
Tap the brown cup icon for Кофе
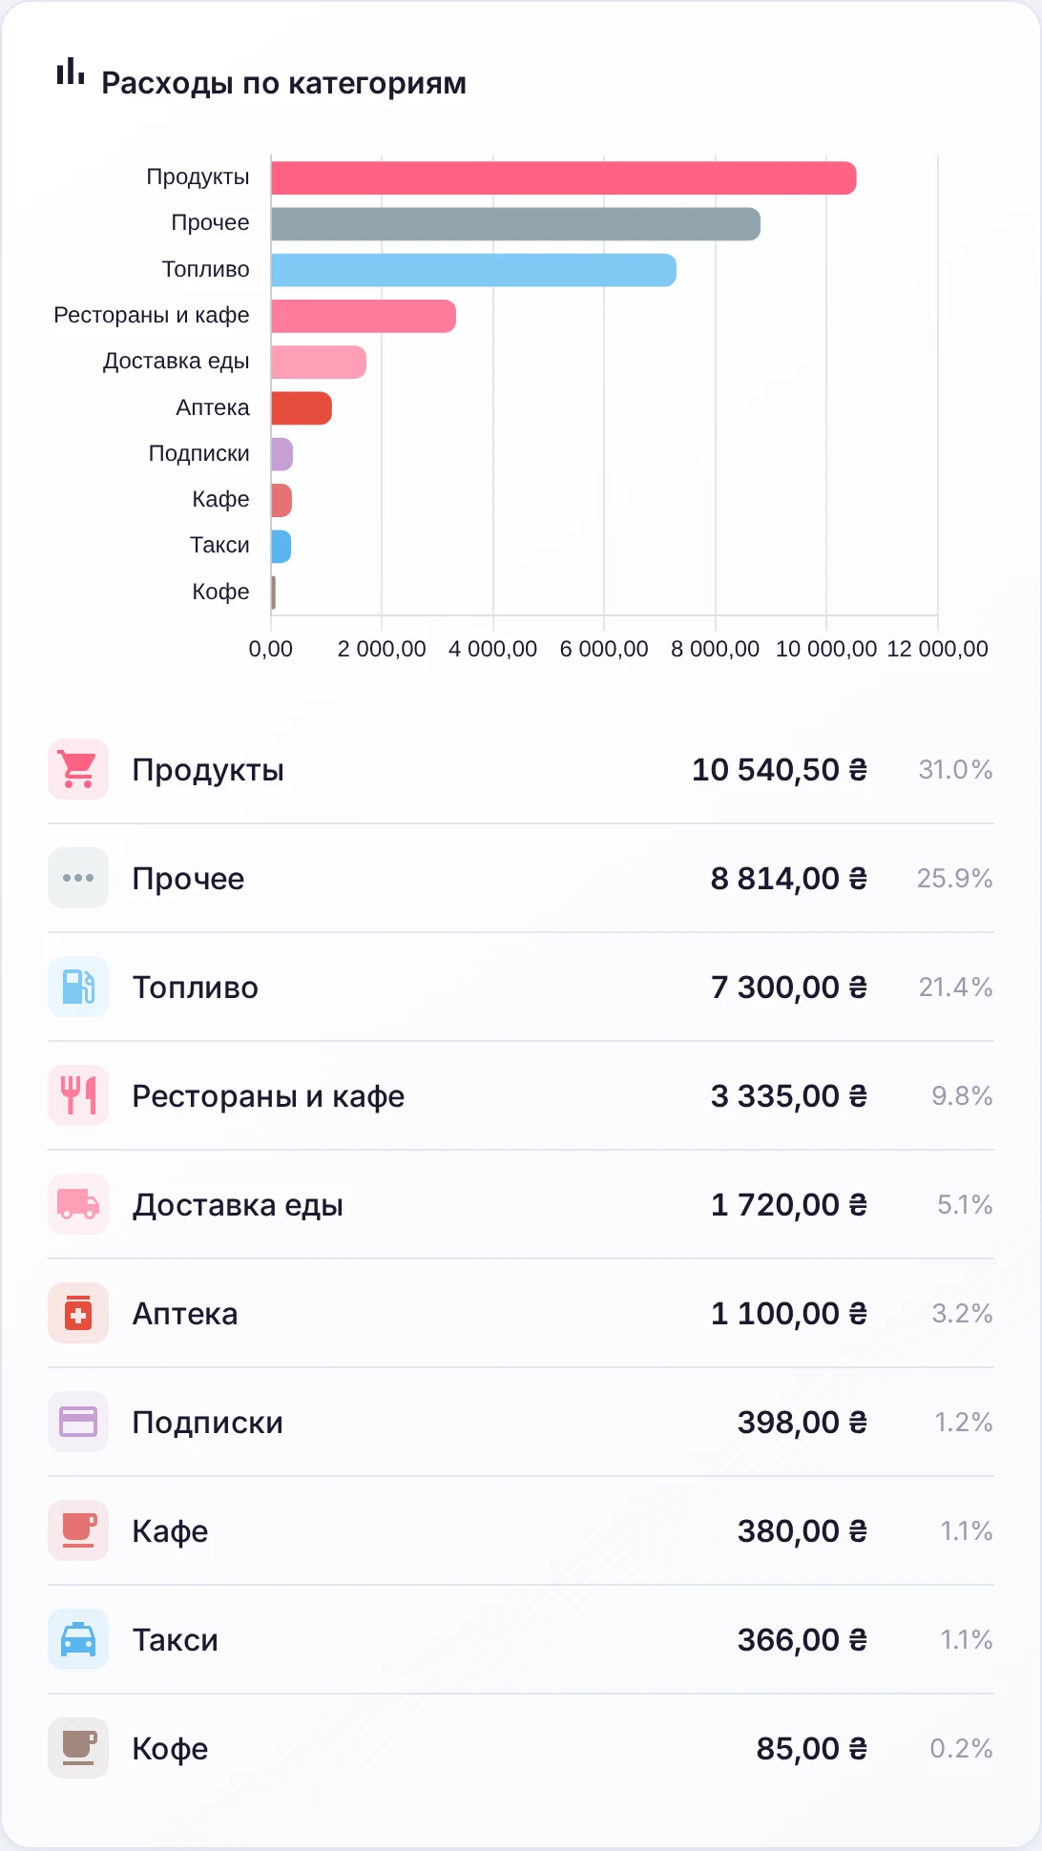(78, 1748)
